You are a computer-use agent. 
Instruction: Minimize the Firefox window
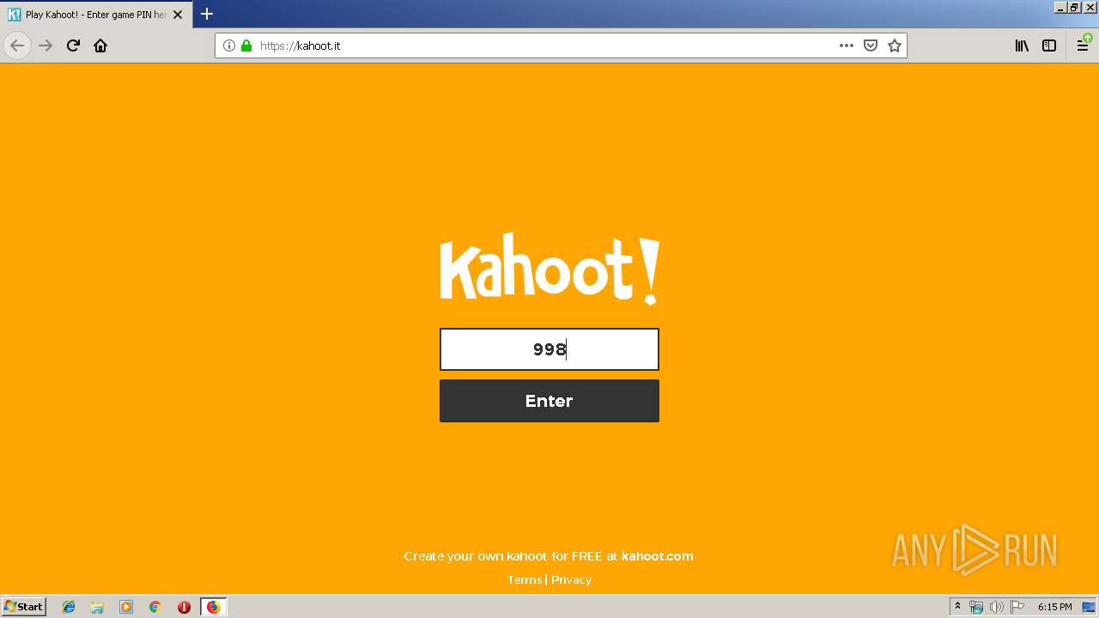tap(1060, 7)
